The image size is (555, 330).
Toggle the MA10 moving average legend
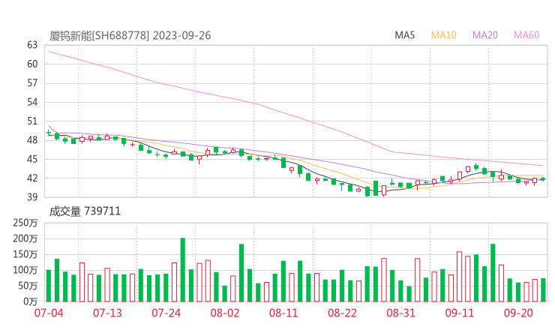click(x=444, y=35)
